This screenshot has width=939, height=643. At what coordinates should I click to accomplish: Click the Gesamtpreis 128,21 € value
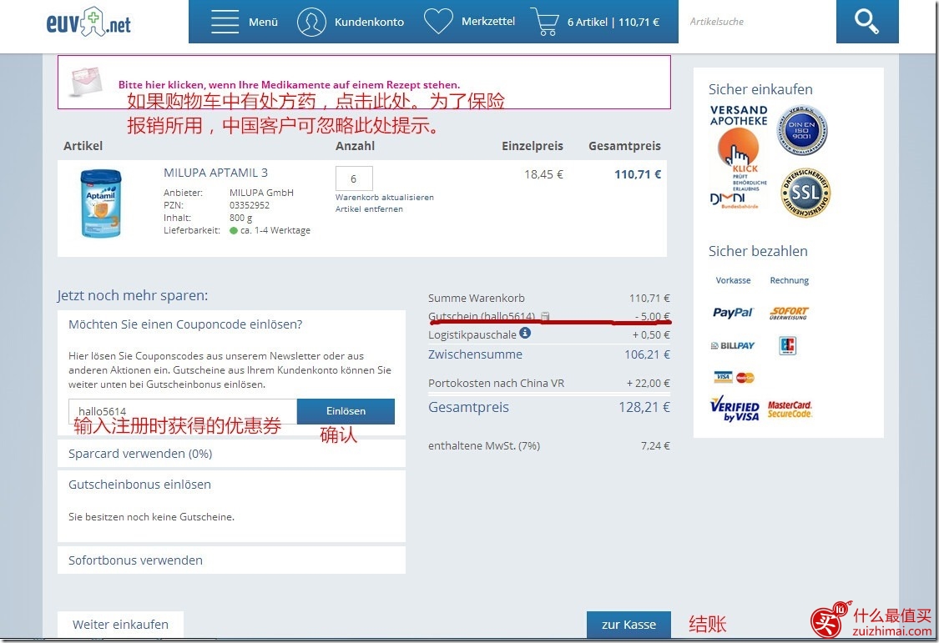point(644,407)
